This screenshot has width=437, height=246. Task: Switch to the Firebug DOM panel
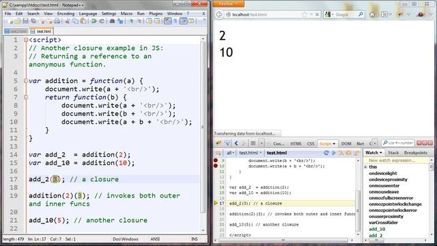[x=346, y=143]
